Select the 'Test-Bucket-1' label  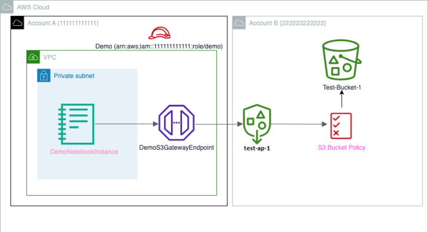click(x=342, y=87)
